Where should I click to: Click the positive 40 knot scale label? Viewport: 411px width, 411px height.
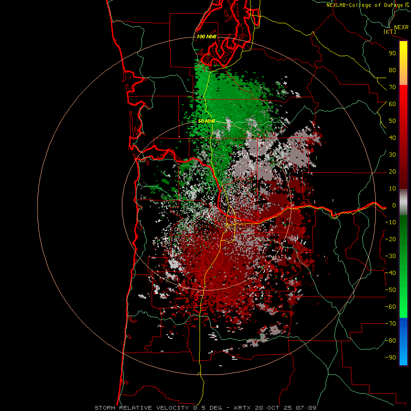[x=392, y=137]
